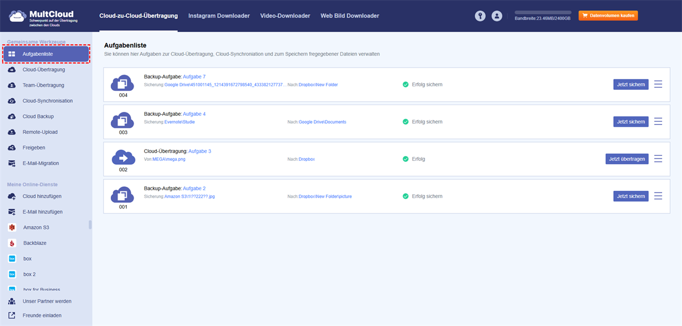Click the Backblaze flame icon
The image size is (682, 326).
pos(12,243)
